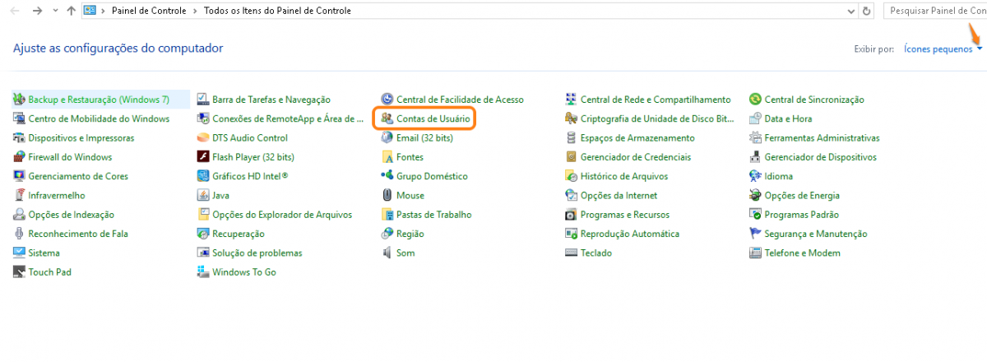Open Reprodução Automática link
Image resolution: width=987 pixels, height=362 pixels.
tap(630, 234)
